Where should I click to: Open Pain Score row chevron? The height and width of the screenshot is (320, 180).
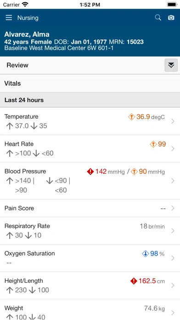coord(173,208)
